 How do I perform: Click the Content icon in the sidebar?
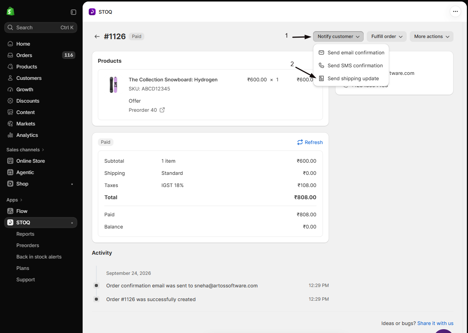click(10, 112)
